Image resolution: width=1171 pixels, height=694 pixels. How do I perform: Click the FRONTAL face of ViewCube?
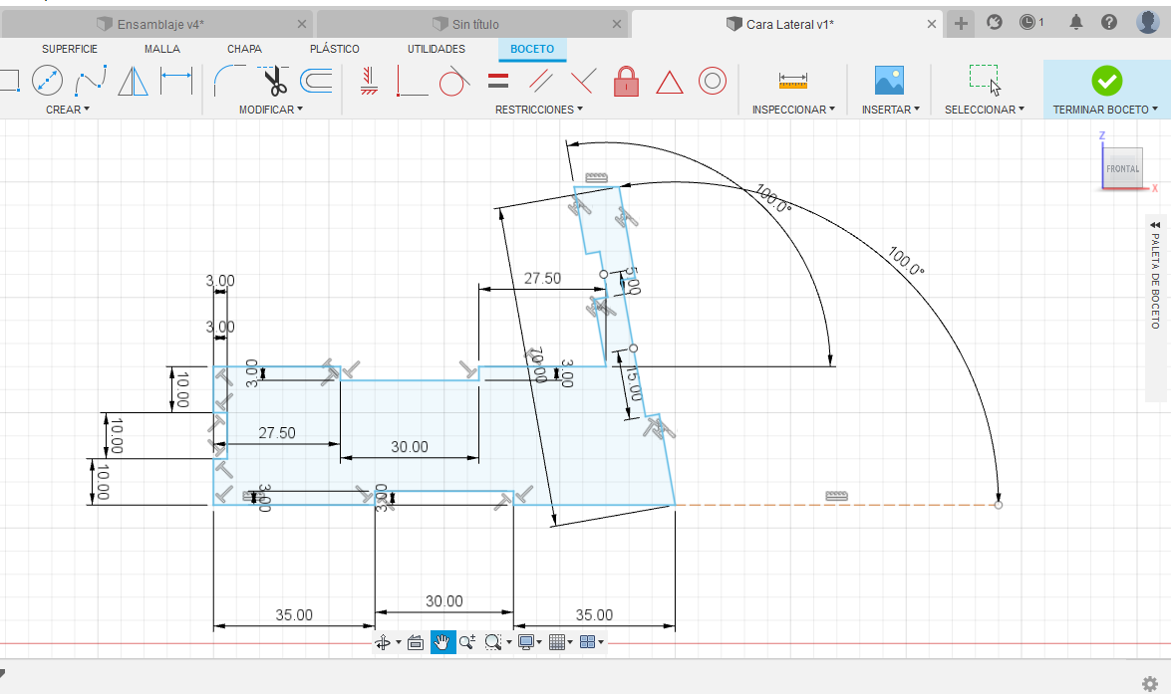(1122, 168)
